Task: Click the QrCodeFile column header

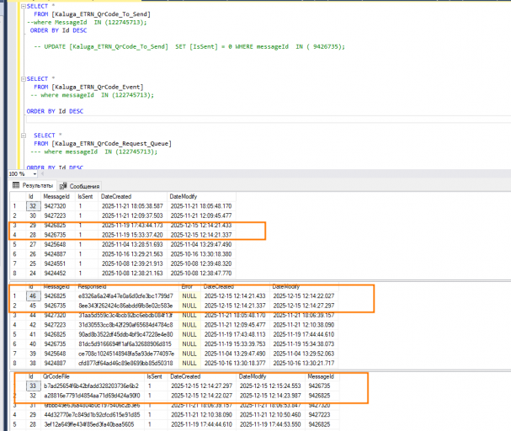Action: tap(56, 376)
